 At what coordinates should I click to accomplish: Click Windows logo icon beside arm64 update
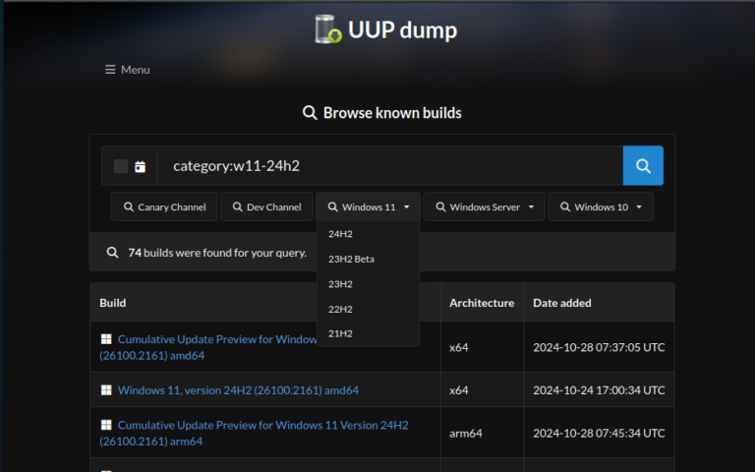106,425
